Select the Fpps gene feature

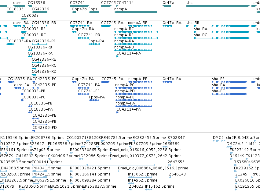94,12
